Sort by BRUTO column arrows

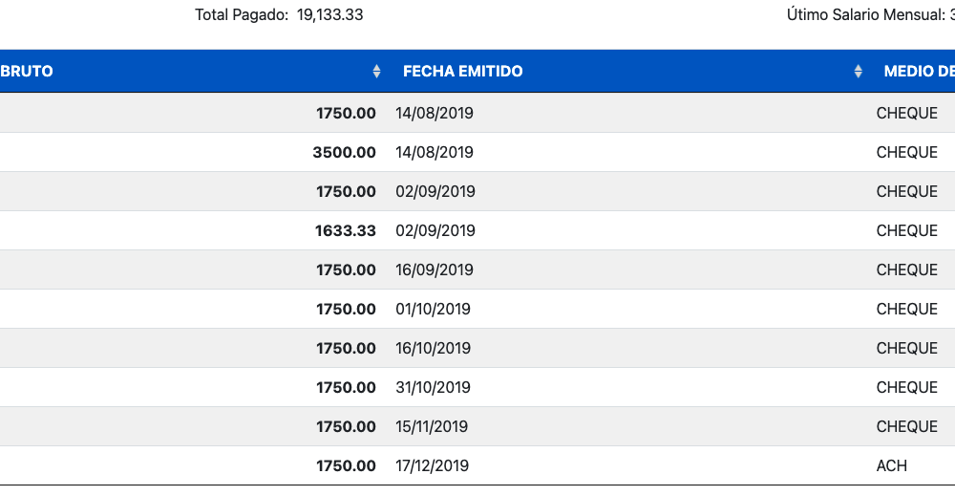coord(376,72)
